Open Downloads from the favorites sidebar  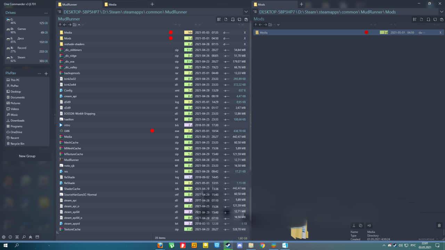17,120
